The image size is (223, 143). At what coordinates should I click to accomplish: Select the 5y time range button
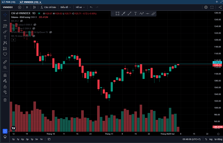coord(13,139)
